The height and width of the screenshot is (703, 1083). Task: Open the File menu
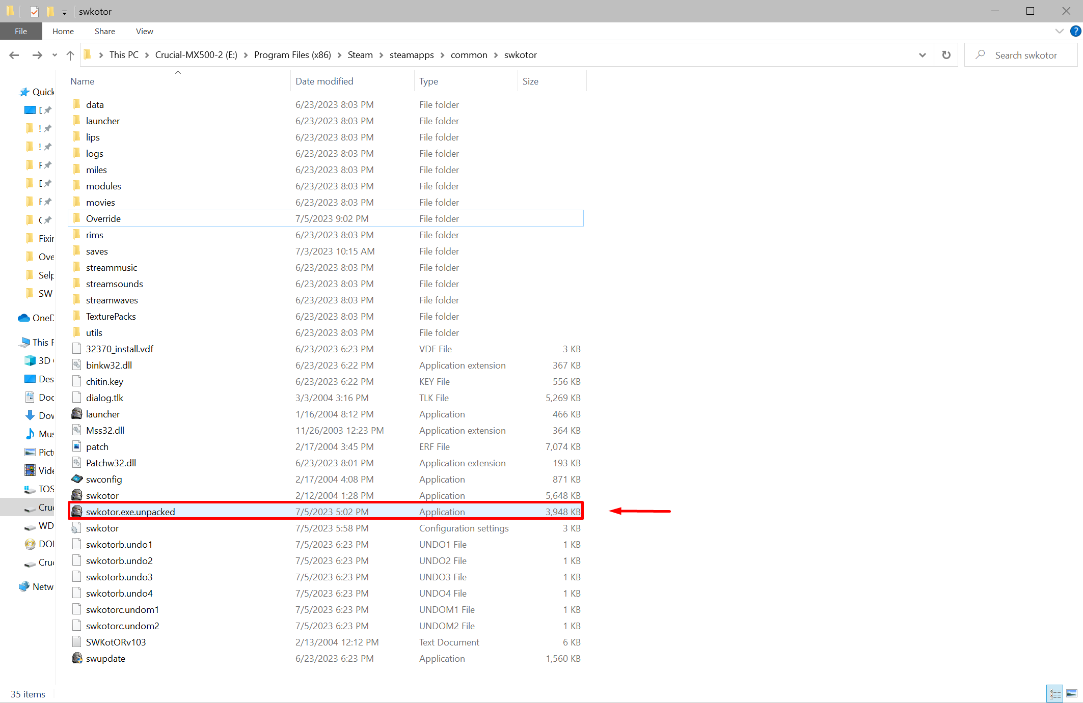click(x=21, y=31)
